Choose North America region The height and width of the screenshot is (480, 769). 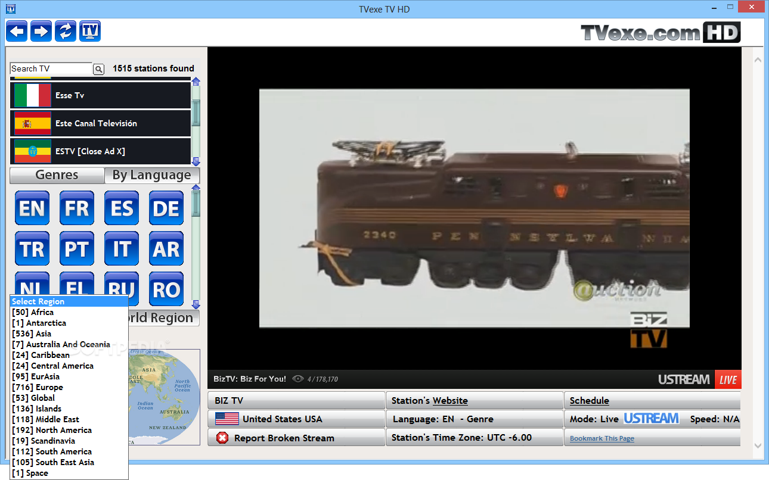[x=69, y=430]
